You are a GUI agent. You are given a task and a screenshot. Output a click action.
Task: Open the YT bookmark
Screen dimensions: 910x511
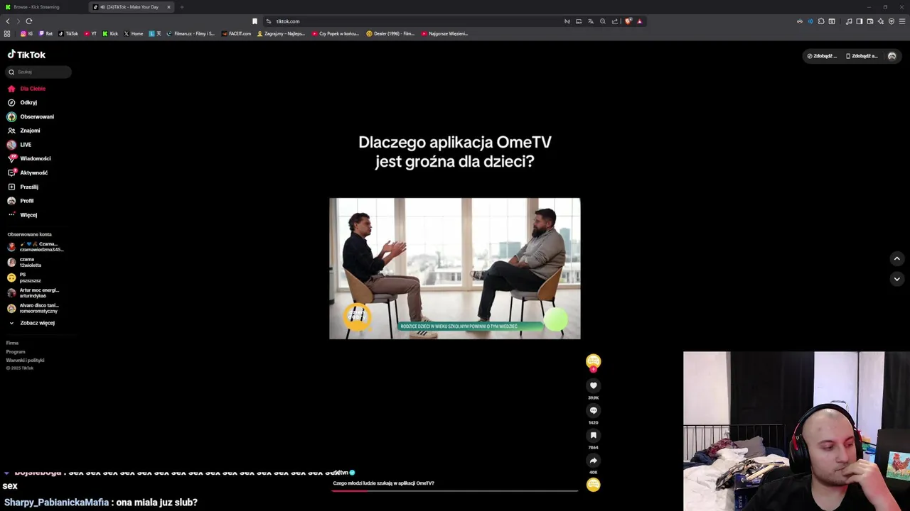click(90, 33)
